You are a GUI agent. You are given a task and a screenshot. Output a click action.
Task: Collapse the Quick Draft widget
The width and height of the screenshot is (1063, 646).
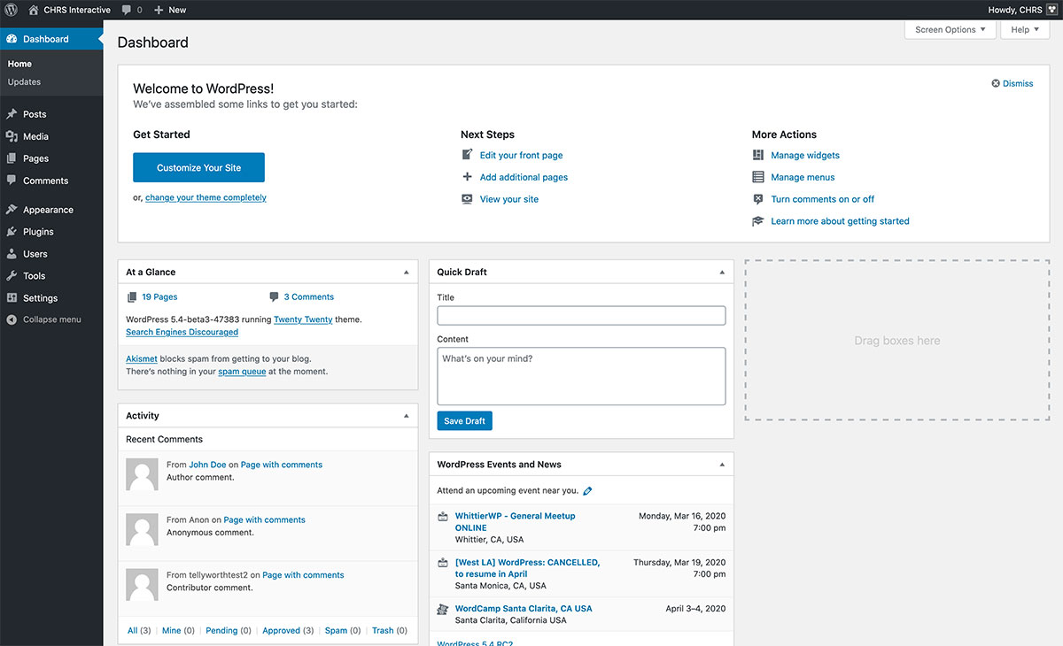pos(722,273)
